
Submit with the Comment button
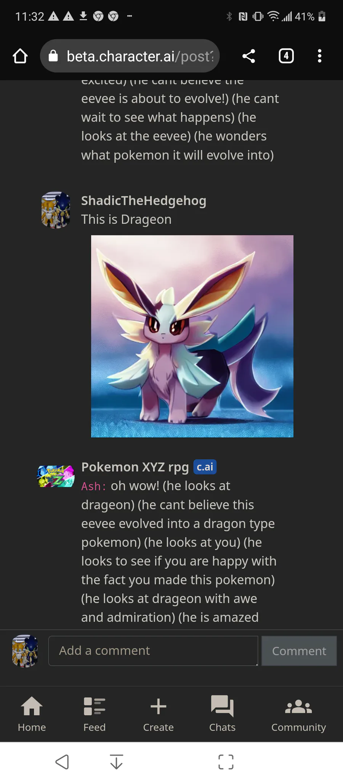pyautogui.click(x=299, y=651)
